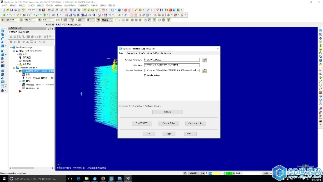Click the Project Template browse folder icon
323x182 pixels.
204,71
